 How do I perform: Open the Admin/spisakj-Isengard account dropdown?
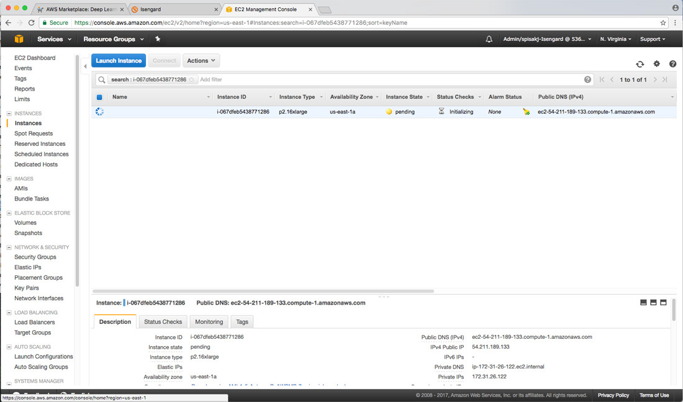click(x=547, y=39)
